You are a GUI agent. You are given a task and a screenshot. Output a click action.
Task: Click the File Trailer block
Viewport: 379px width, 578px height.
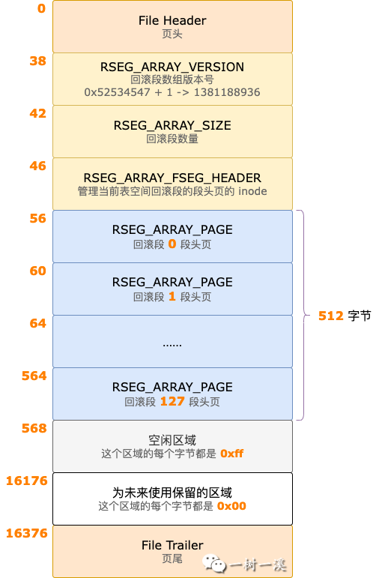[172, 552]
